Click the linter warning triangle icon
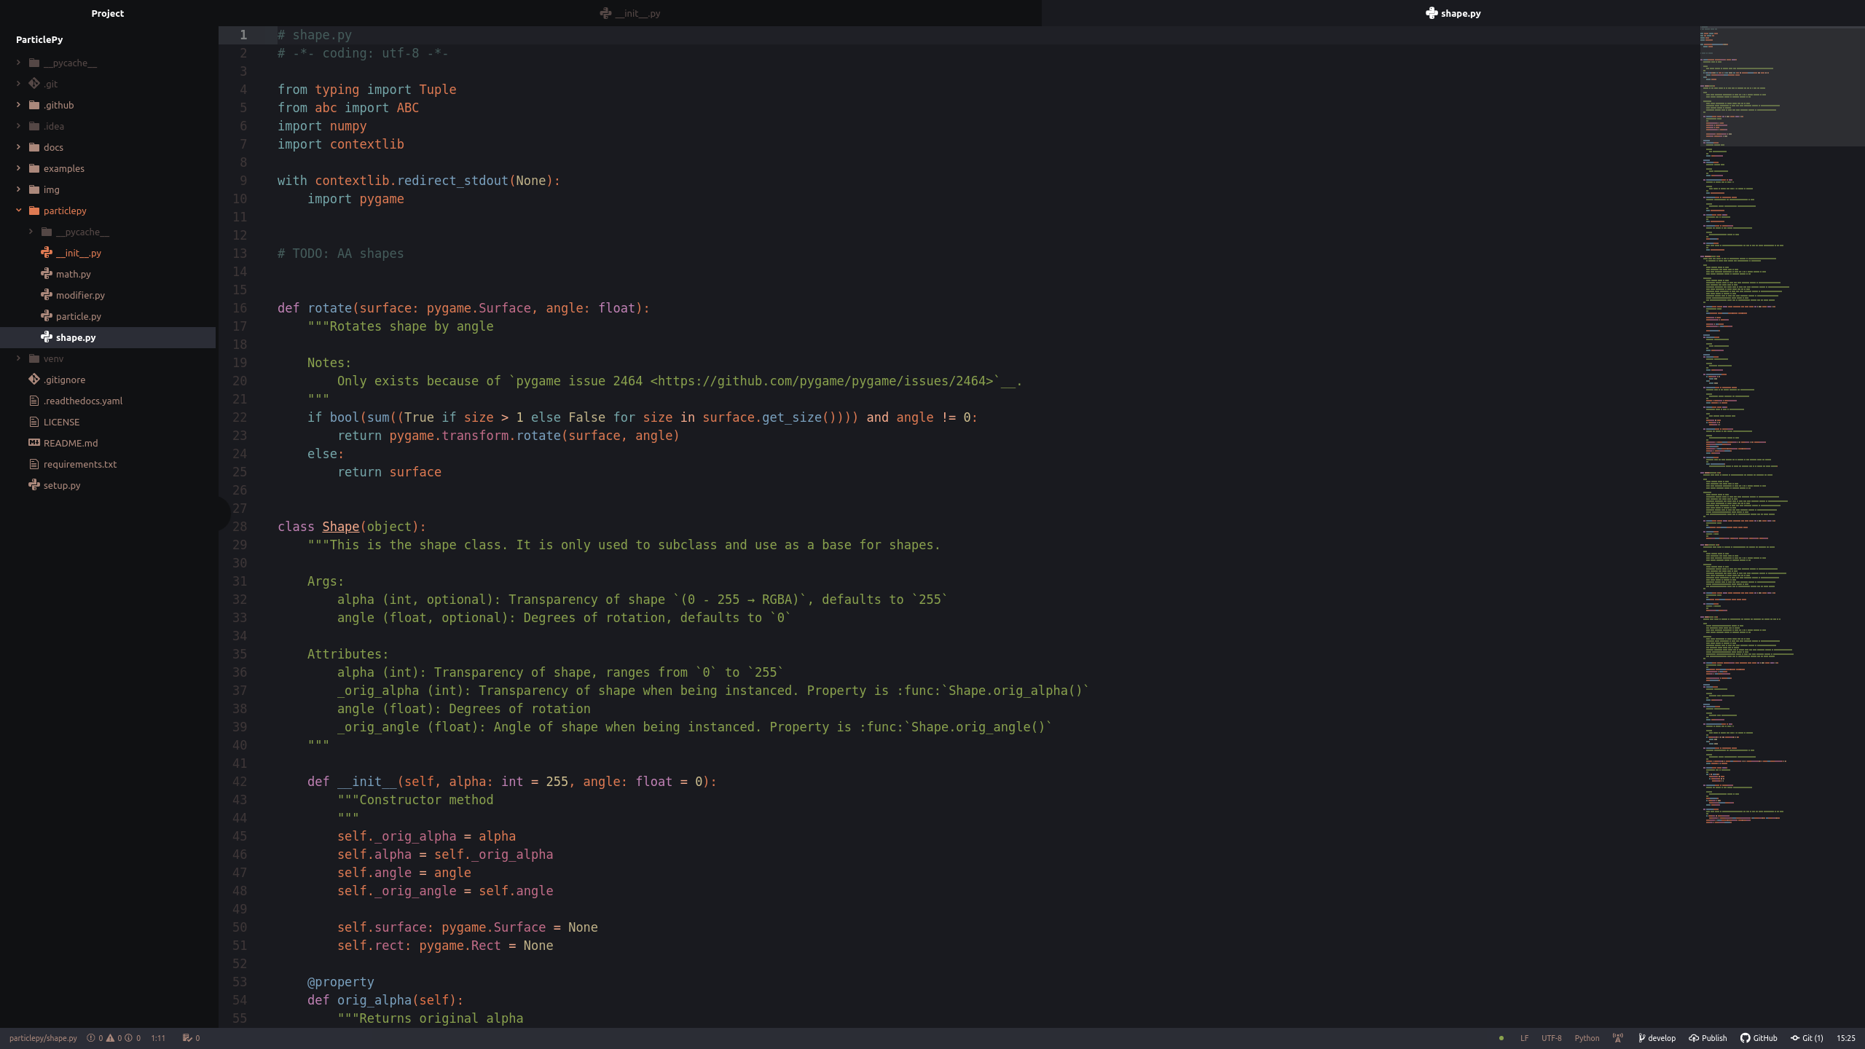 pyautogui.click(x=110, y=1038)
